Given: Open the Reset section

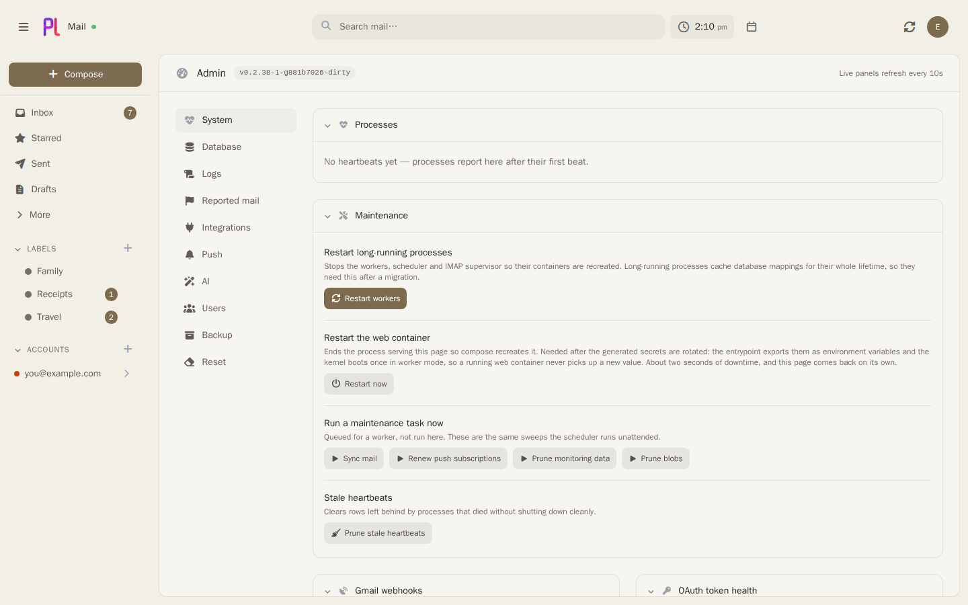Looking at the screenshot, I should point(236,362).
